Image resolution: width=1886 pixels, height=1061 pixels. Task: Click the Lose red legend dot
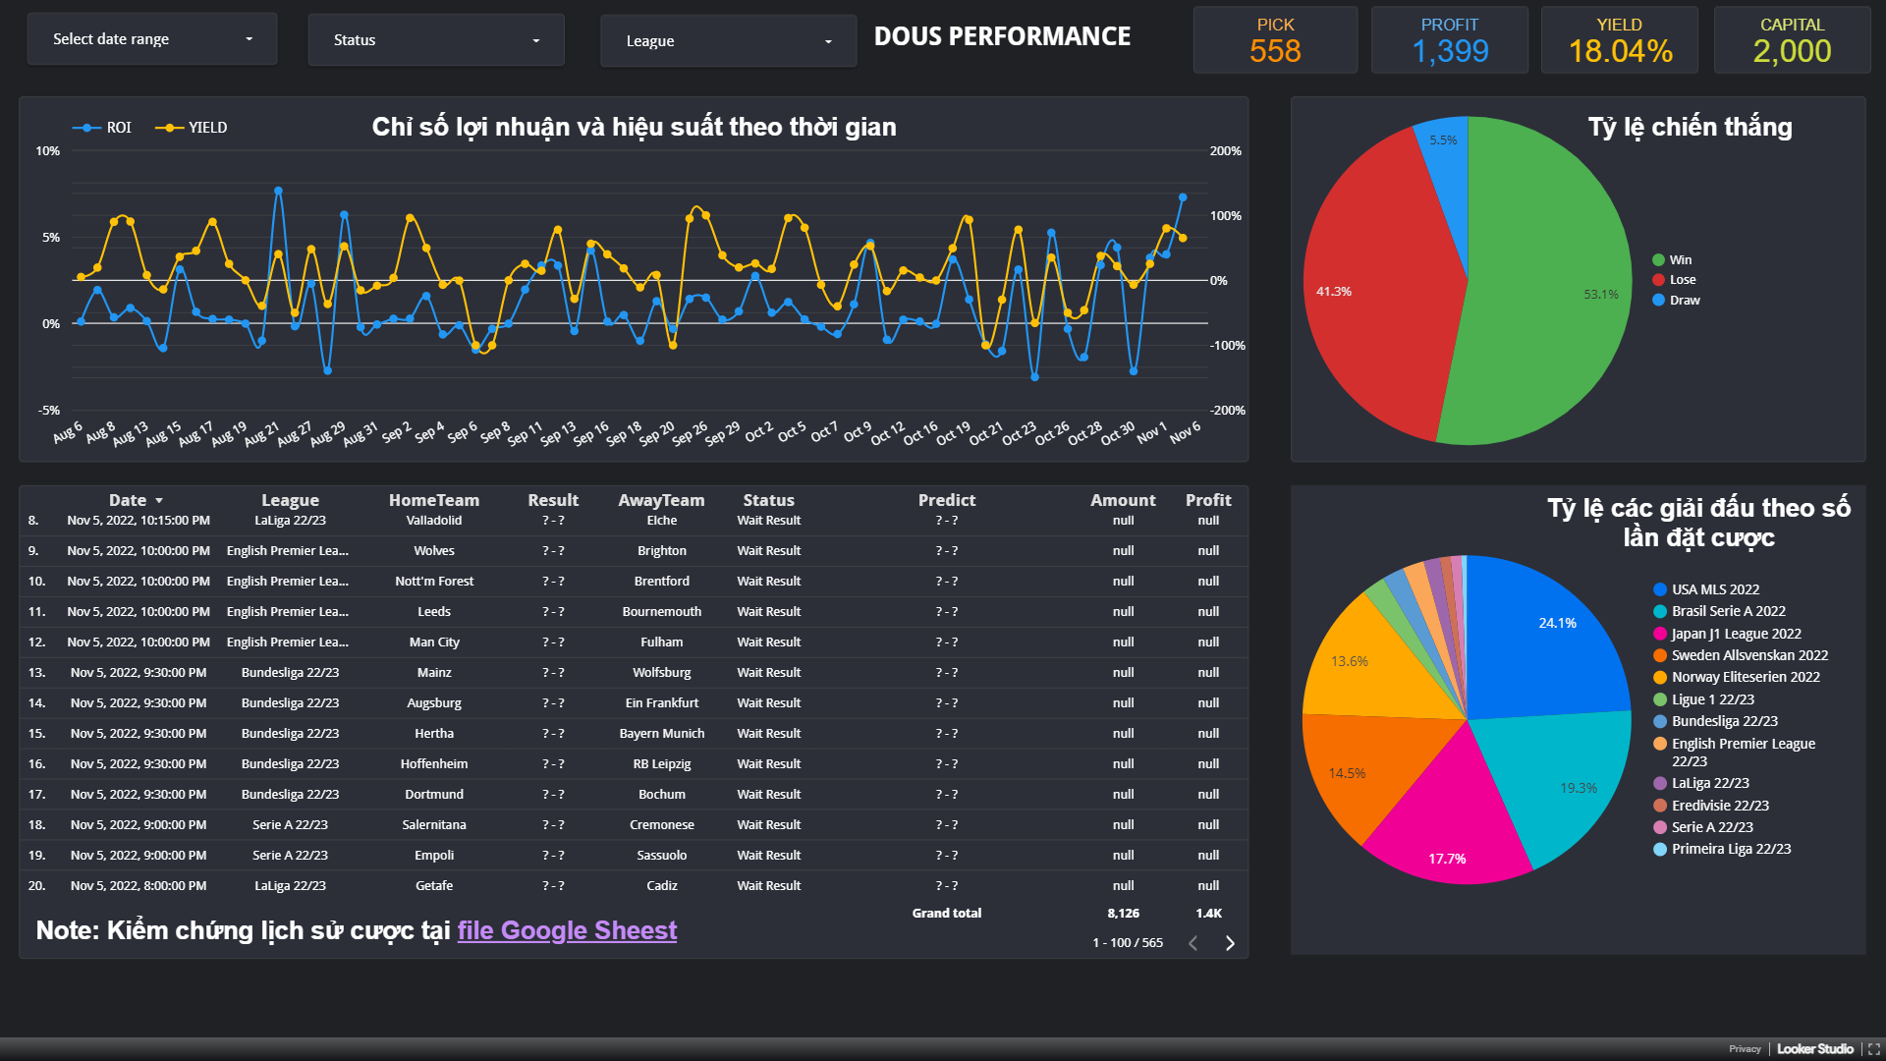1658,280
